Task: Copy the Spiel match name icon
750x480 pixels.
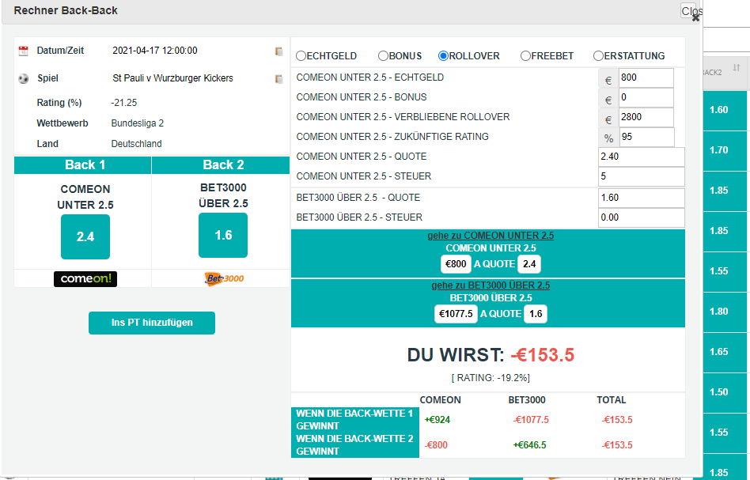Action: (x=278, y=79)
